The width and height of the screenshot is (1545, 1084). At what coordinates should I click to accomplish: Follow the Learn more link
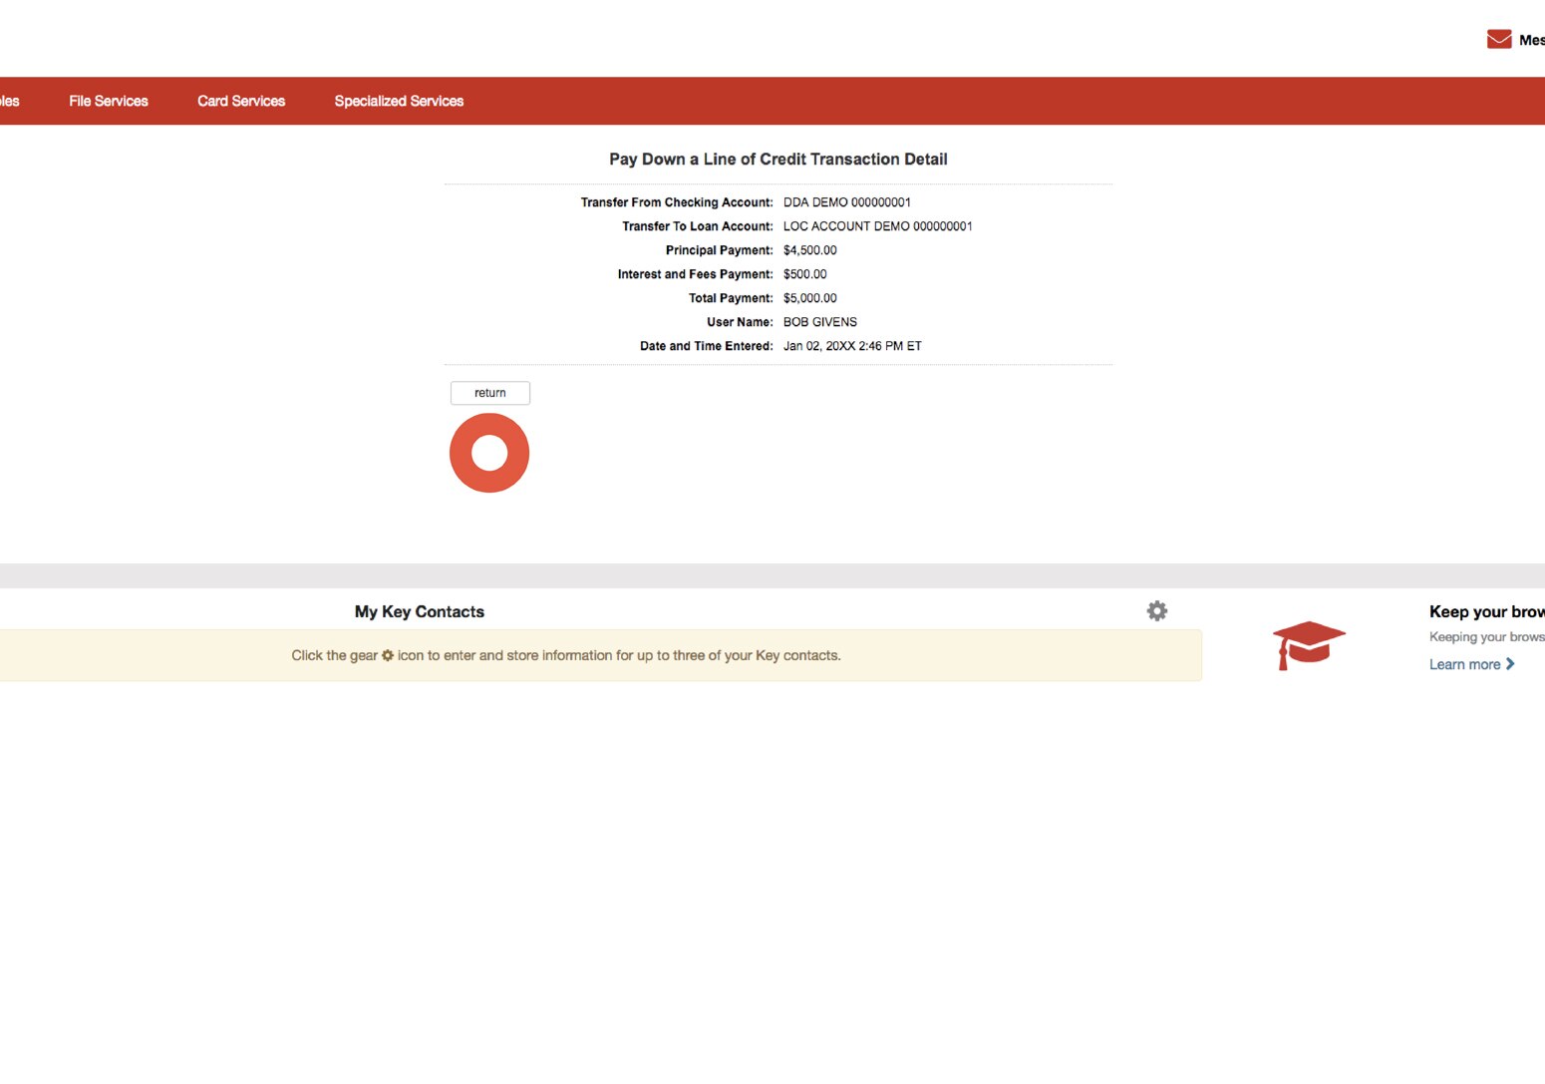(1465, 663)
